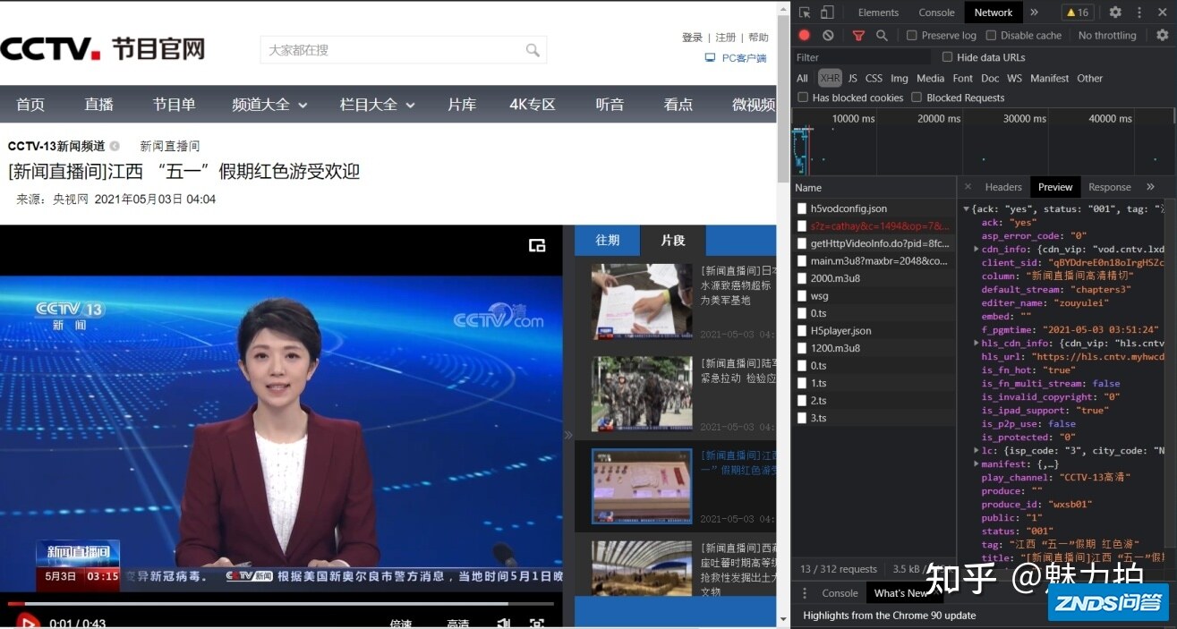Expand the hls_cdn_info object
The height and width of the screenshot is (629, 1177).
tap(977, 343)
